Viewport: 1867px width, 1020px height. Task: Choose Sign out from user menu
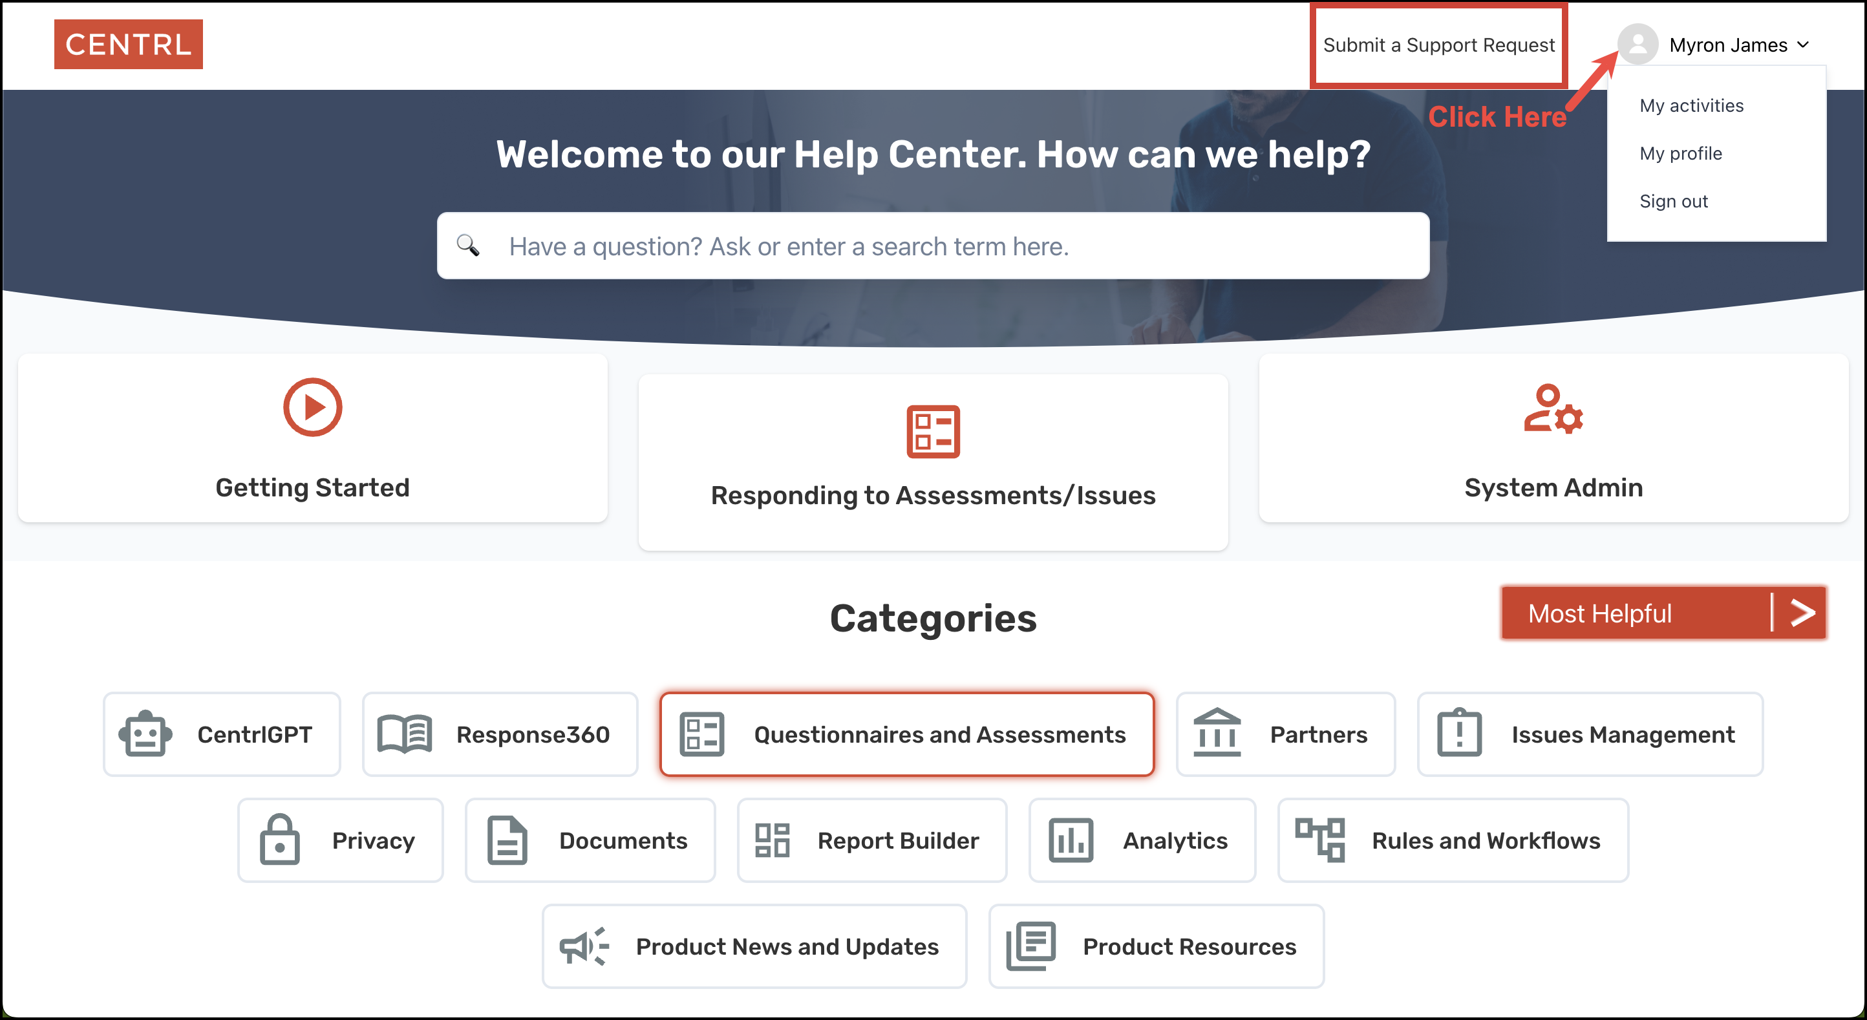[1674, 202]
